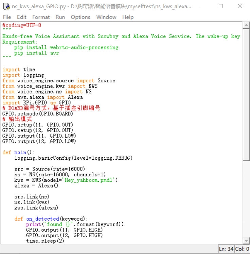Click the 'def main():' line
Image resolution: width=250 pixels, height=254 pixels.
tap(18, 153)
